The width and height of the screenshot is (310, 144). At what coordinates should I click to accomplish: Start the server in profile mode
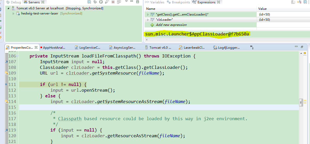pyautogui.click(x=107, y=2)
